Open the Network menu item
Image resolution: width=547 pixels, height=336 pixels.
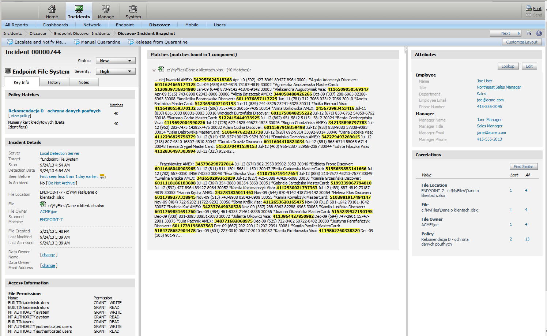coord(92,25)
